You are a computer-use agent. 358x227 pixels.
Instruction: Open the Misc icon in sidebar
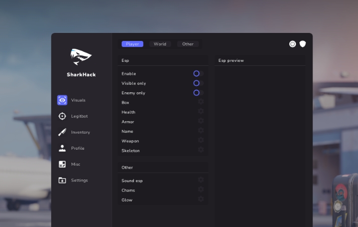coord(62,164)
